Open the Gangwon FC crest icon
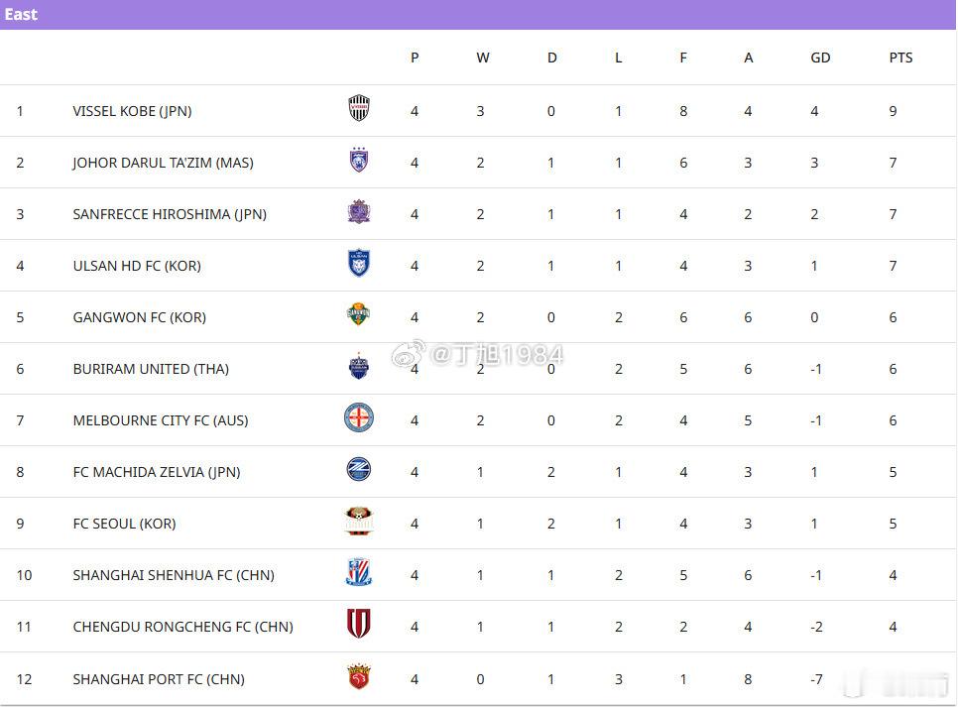This screenshot has width=958, height=707. tap(359, 314)
